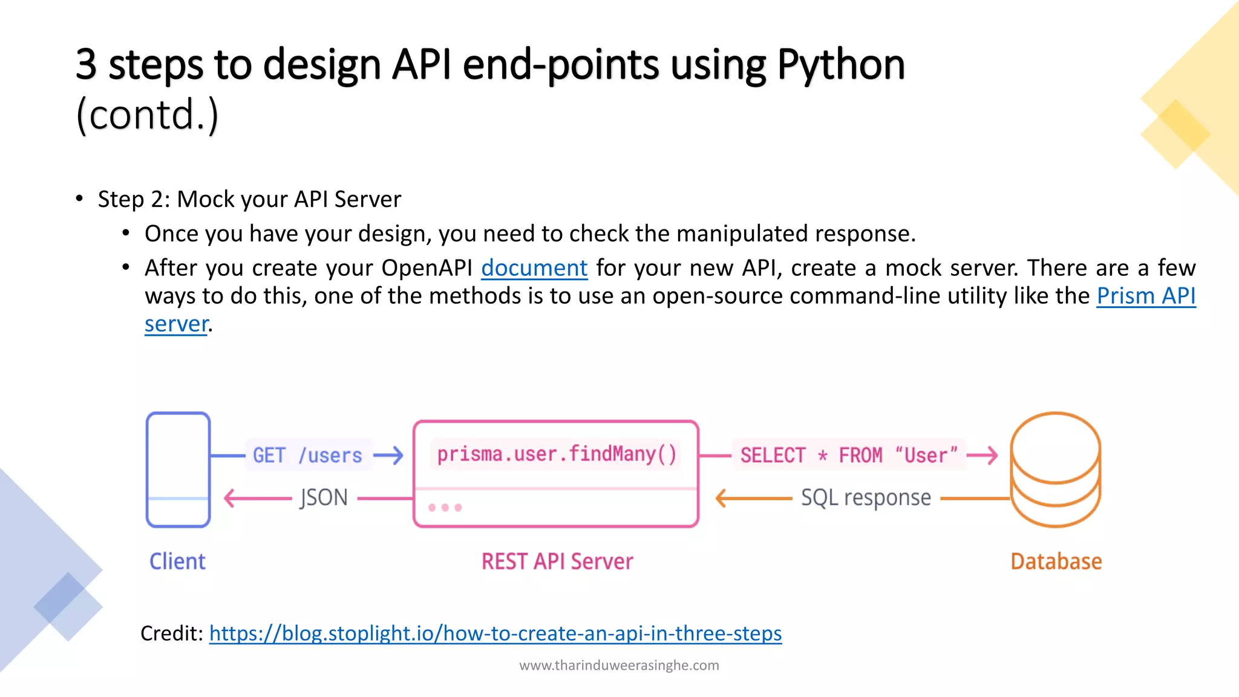Click the SQL response label
Image resolution: width=1239 pixels, height=697 pixels.
(866, 498)
